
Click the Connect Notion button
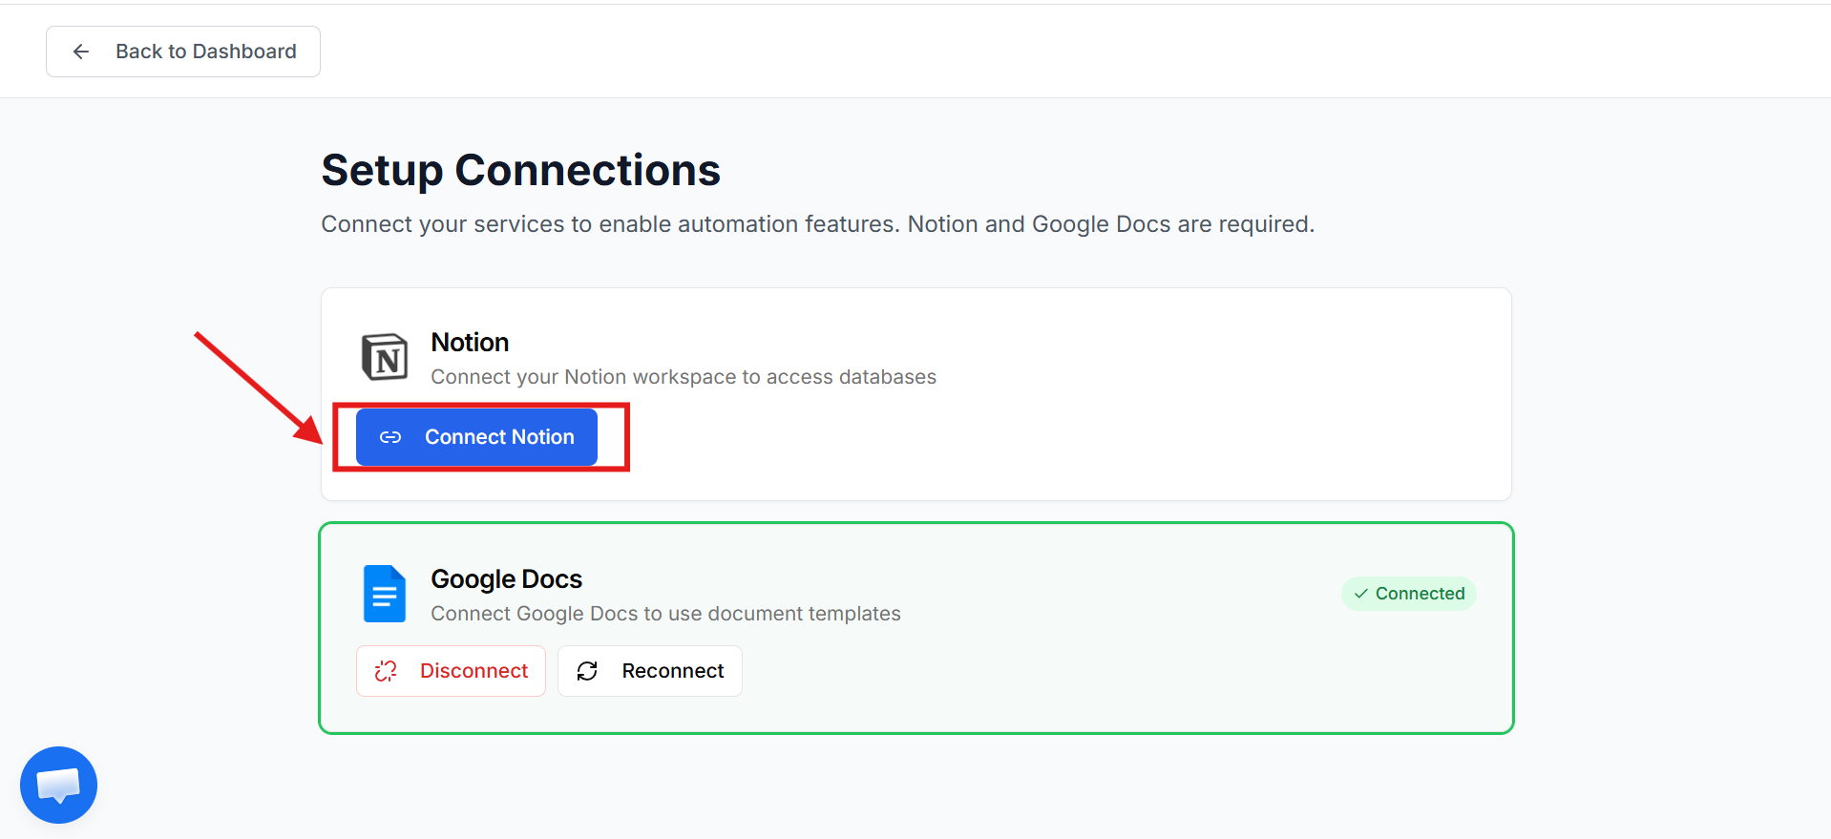[476, 437]
